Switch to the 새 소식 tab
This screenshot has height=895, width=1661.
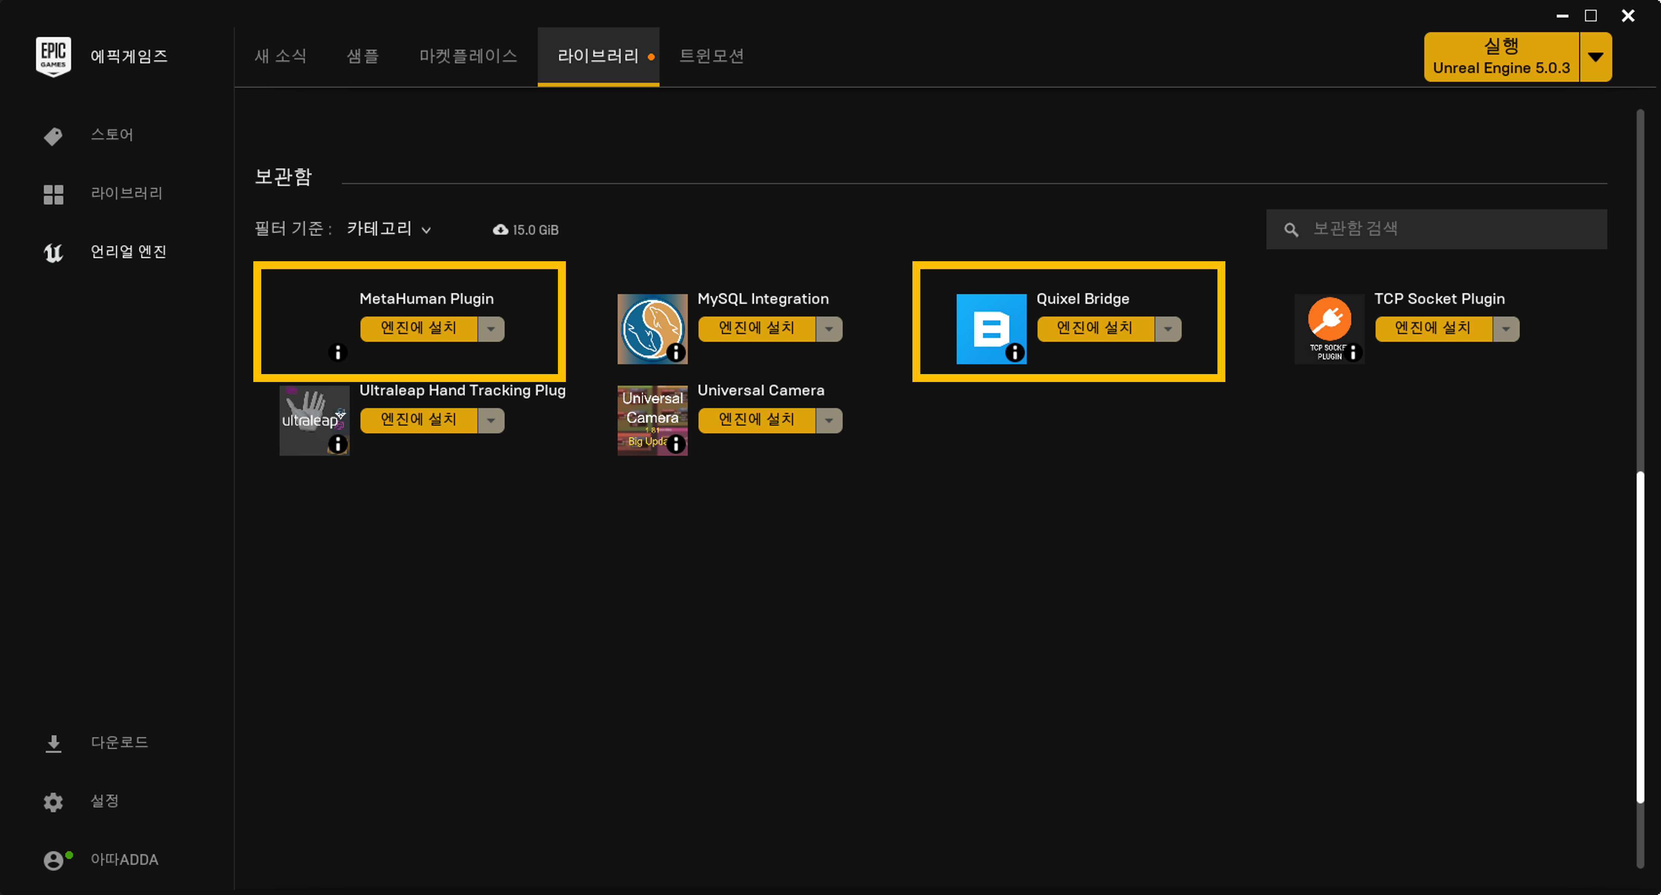tap(280, 56)
